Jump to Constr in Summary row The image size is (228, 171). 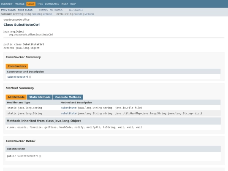36,14
